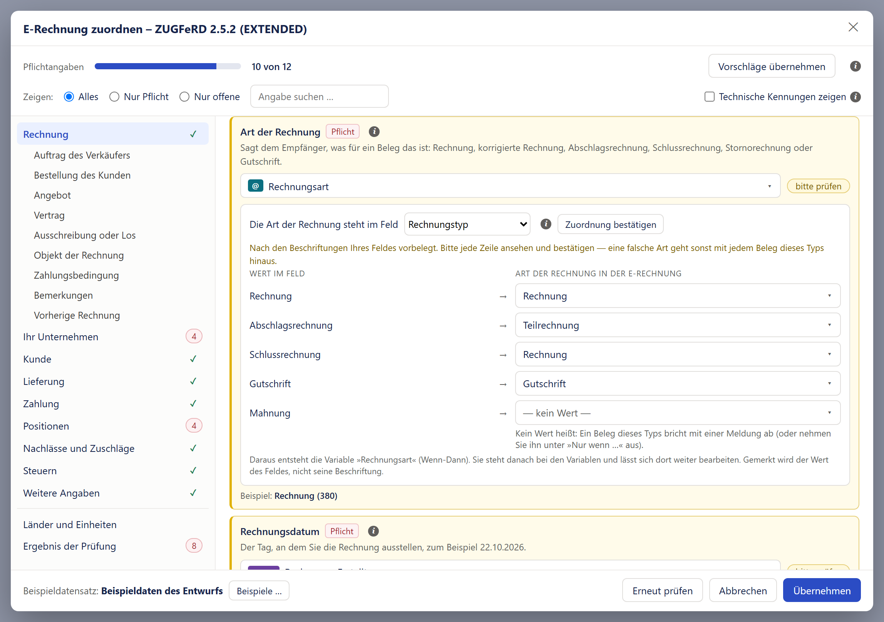Screen dimensions: 884x622
Task: Click the Angabe suchen search field
Action: point(319,97)
